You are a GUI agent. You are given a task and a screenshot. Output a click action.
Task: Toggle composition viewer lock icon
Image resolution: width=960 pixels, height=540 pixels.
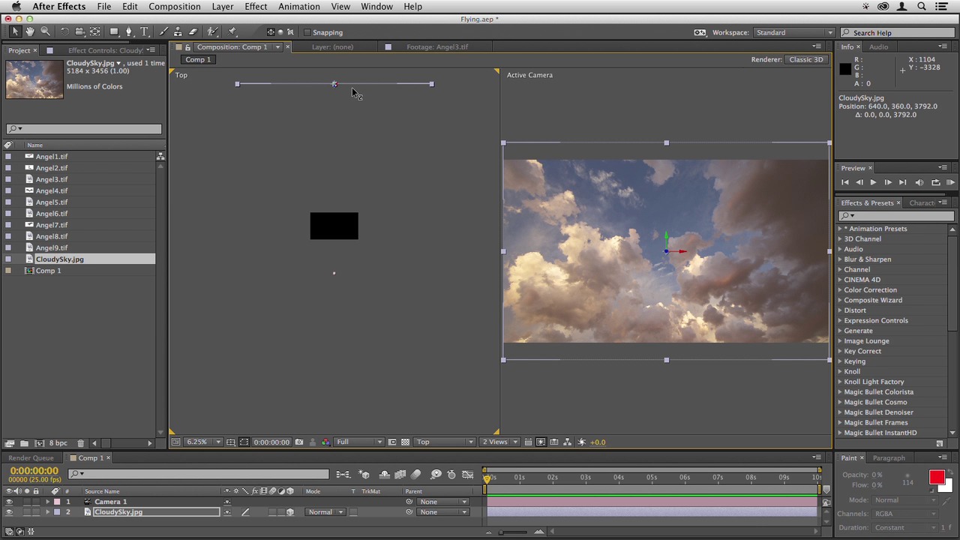pos(187,46)
